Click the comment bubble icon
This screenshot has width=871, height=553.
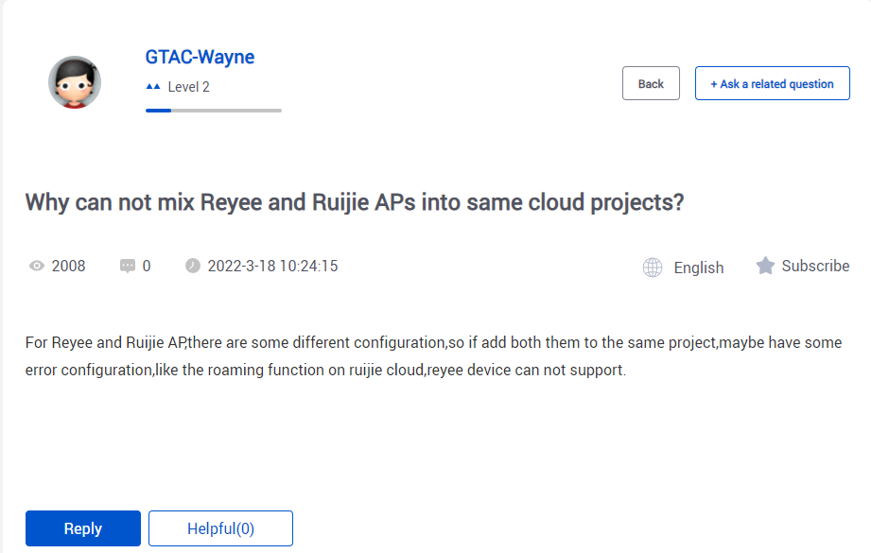click(128, 266)
